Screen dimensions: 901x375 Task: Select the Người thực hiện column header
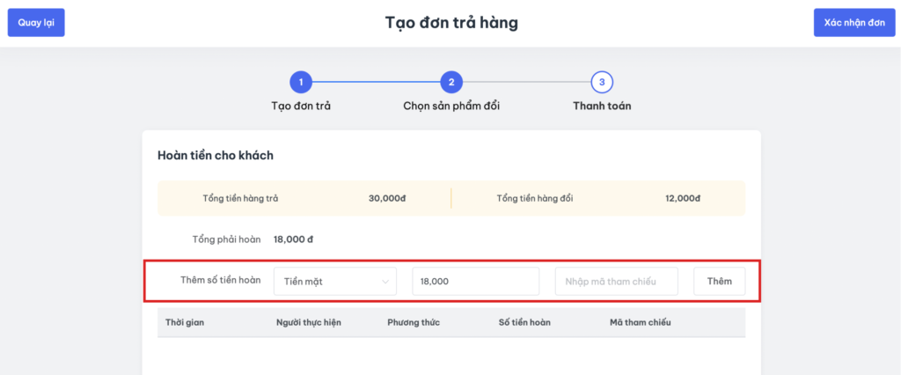(x=309, y=322)
